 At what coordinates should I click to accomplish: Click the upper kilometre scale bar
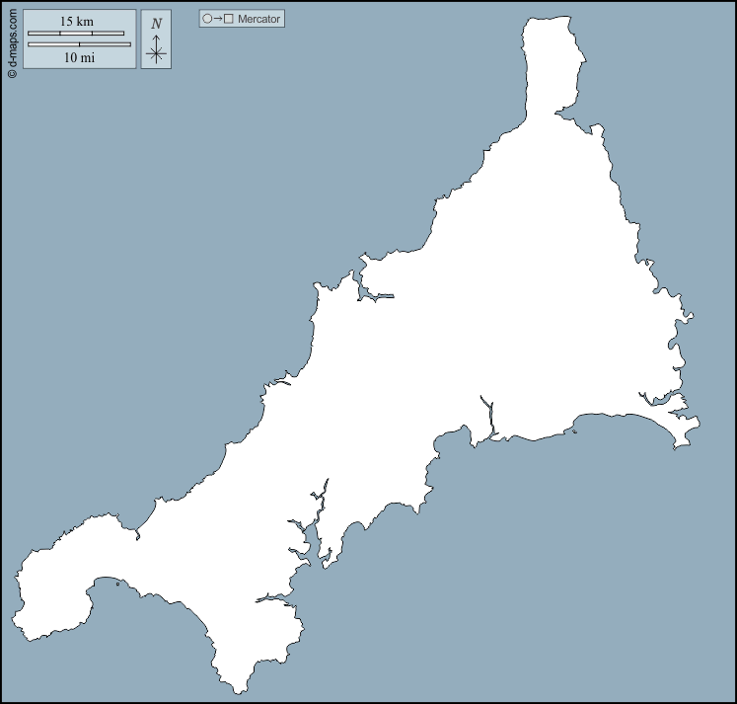[x=76, y=34]
